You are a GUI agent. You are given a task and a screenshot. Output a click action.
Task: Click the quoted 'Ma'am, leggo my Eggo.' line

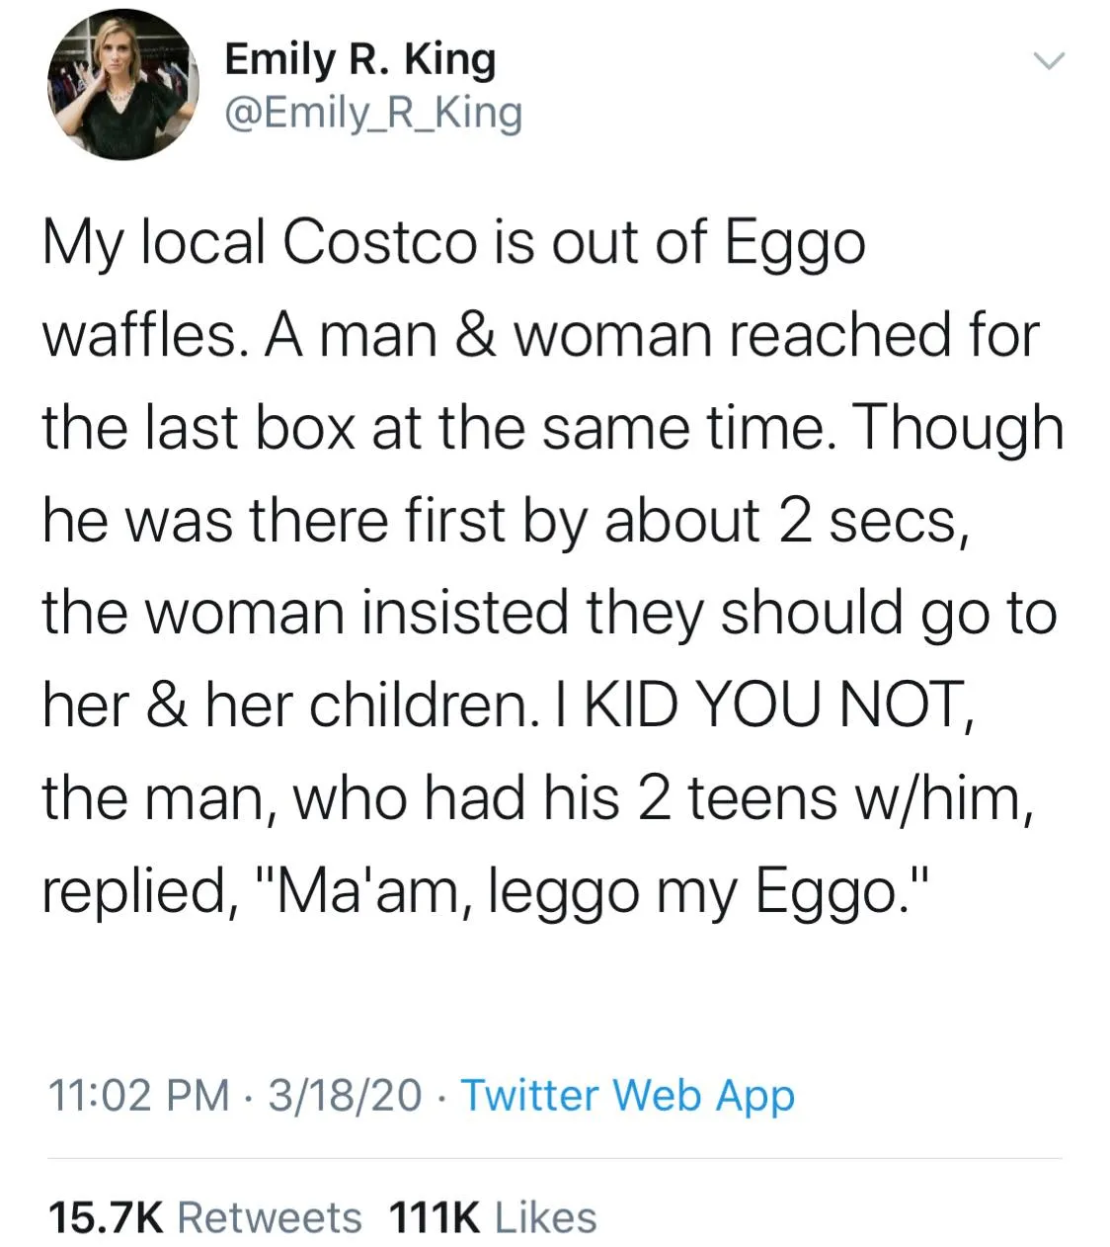(x=595, y=891)
